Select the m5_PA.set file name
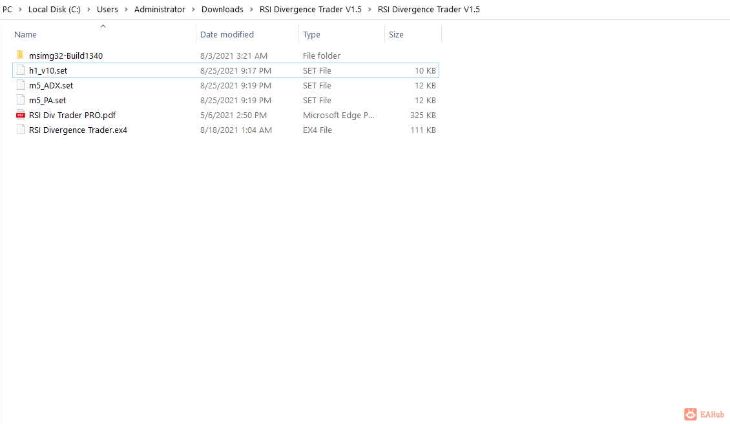This screenshot has width=730, height=424. point(48,101)
